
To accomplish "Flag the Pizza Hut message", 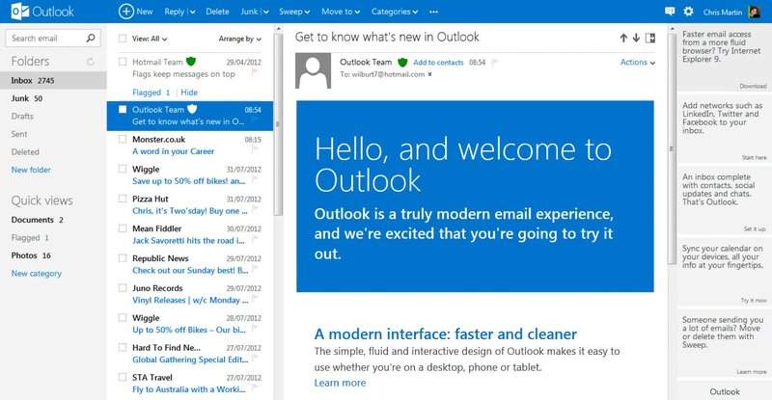I will pyautogui.click(x=255, y=209).
